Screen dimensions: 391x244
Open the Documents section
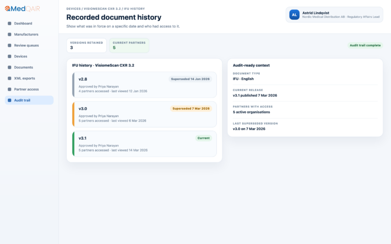pos(29,67)
